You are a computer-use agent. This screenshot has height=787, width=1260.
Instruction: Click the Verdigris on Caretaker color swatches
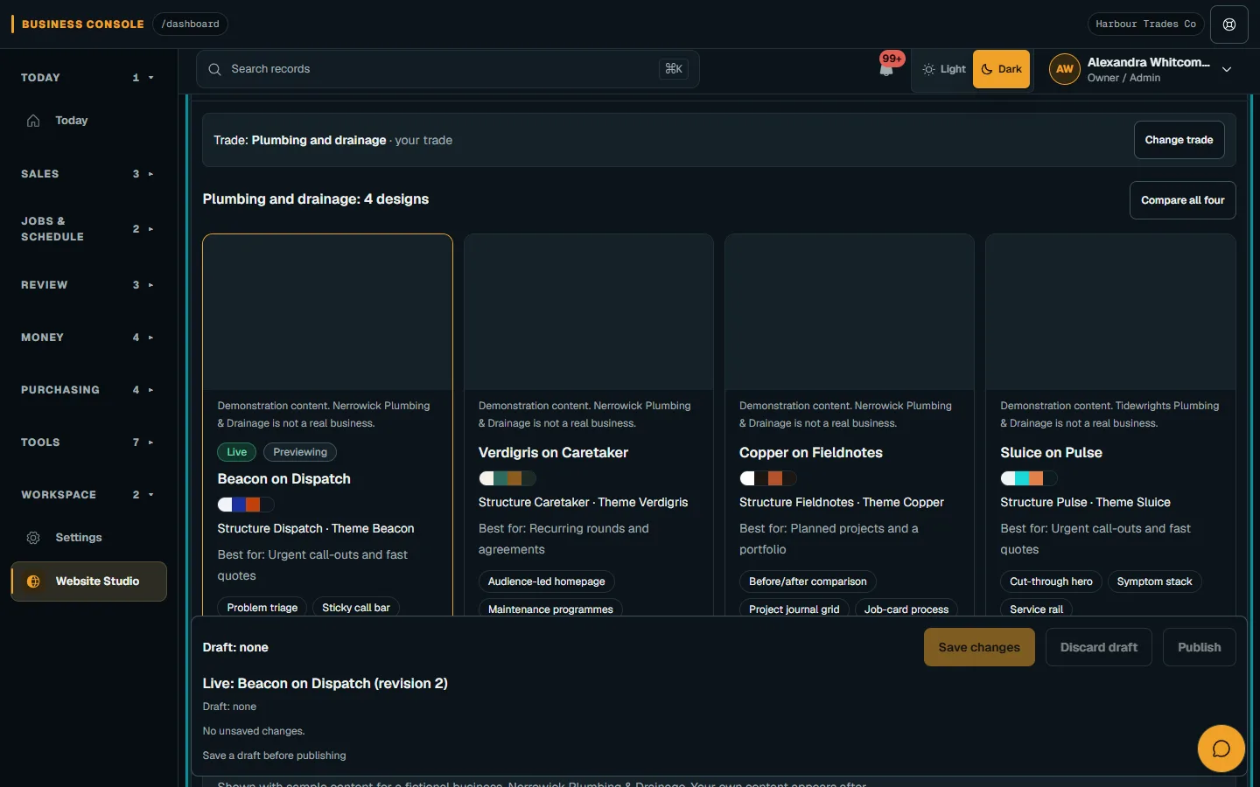pyautogui.click(x=507, y=478)
